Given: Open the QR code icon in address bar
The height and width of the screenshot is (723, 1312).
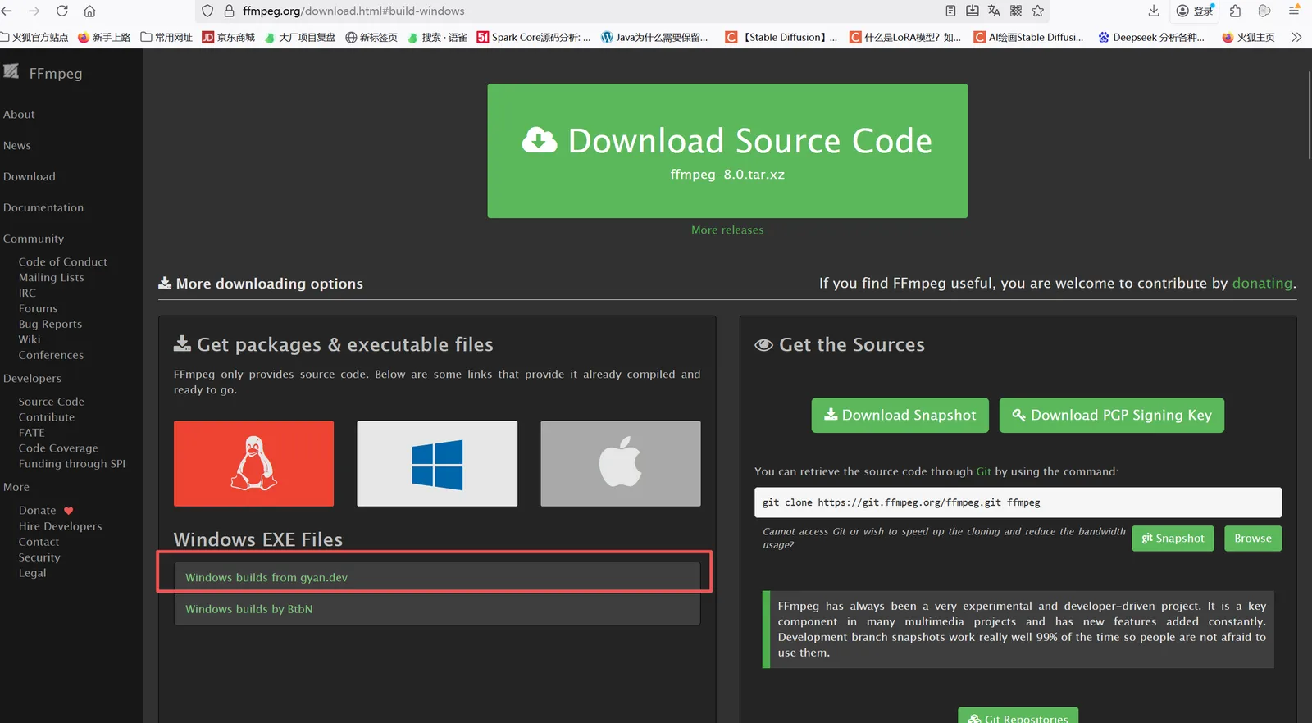Looking at the screenshot, I should 1016,11.
